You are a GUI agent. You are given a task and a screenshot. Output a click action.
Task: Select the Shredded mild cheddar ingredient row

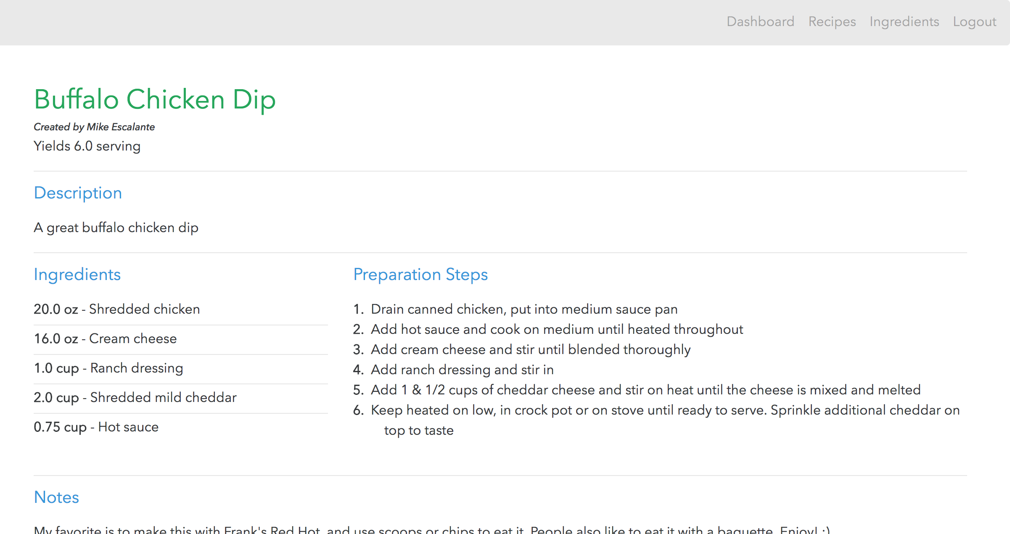click(x=135, y=398)
